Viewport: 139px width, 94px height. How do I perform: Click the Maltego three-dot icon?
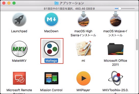(x=51, y=49)
